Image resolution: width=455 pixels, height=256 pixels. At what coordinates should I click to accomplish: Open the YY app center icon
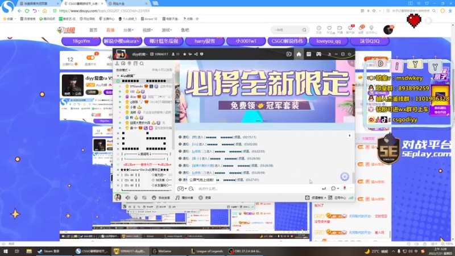tap(330, 197)
